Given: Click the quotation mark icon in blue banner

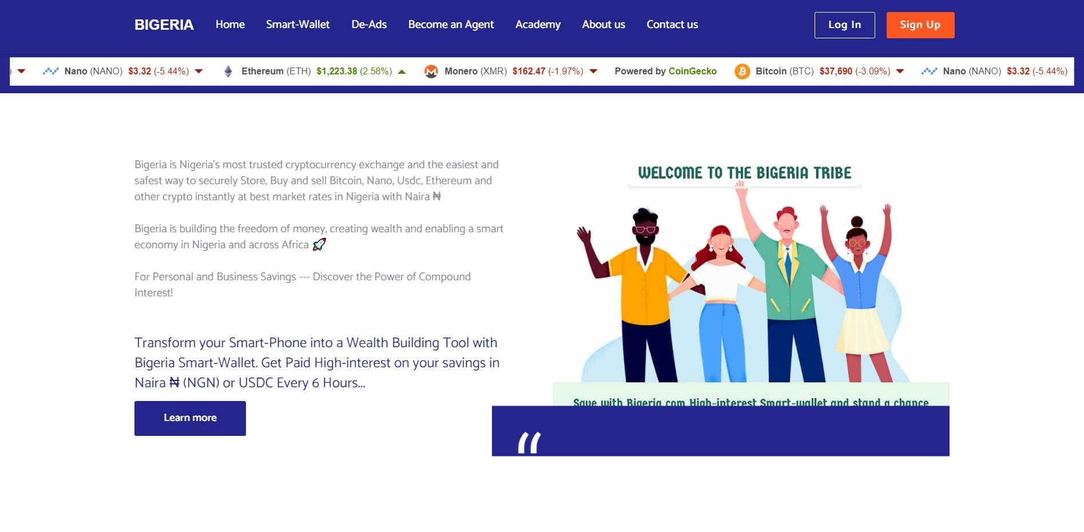Looking at the screenshot, I should pos(529,443).
